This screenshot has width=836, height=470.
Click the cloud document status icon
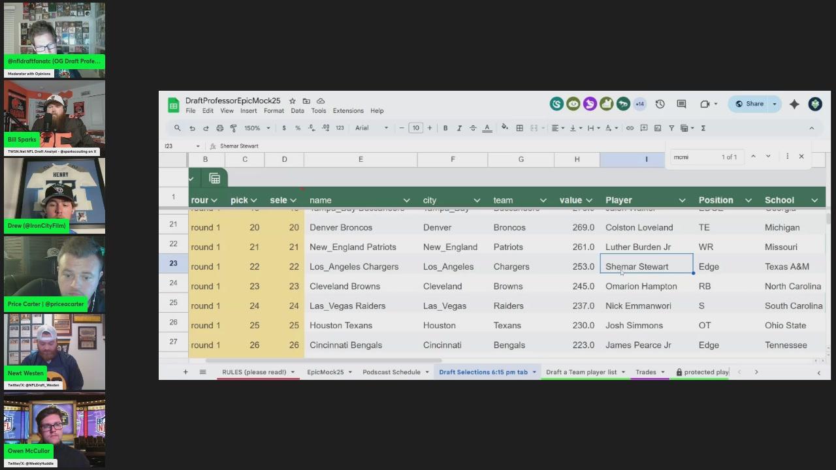tap(321, 101)
